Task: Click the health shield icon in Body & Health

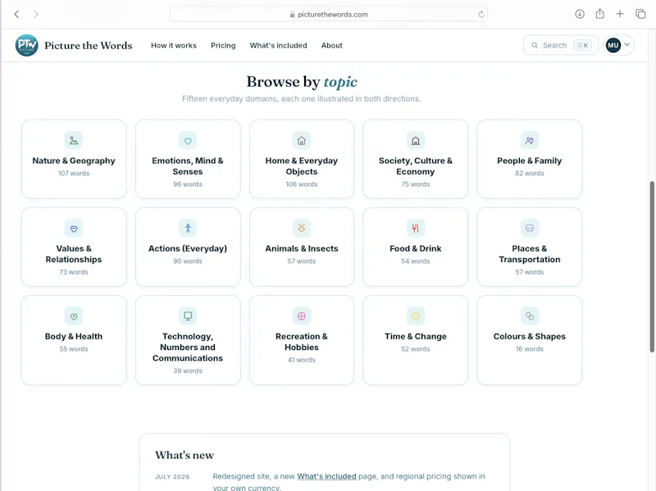Action: point(74,316)
